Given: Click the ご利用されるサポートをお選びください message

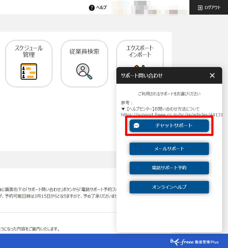Looking at the screenshot, I should pos(169,94).
